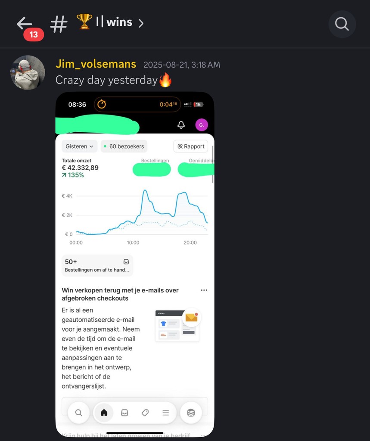The height and width of the screenshot is (441, 370).
Task: Select the home icon in bottom navigation
Action: pyautogui.click(x=104, y=413)
